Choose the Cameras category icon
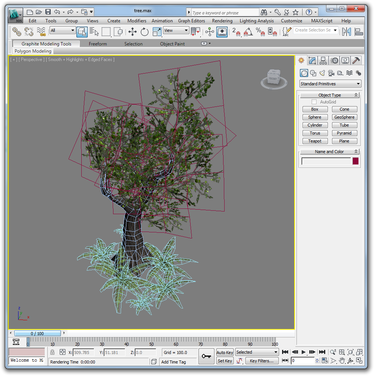 click(331, 73)
